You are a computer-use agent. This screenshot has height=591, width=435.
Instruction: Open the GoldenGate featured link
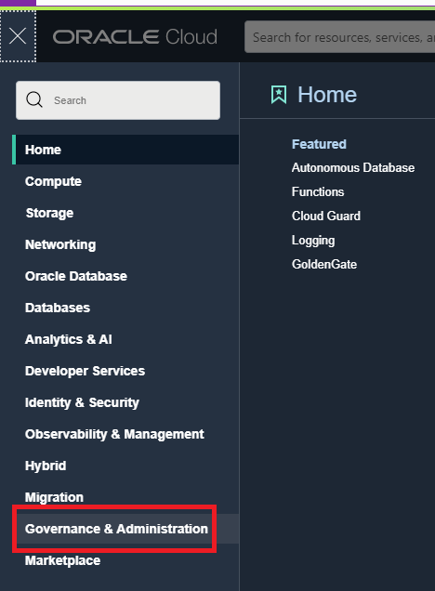click(x=324, y=264)
